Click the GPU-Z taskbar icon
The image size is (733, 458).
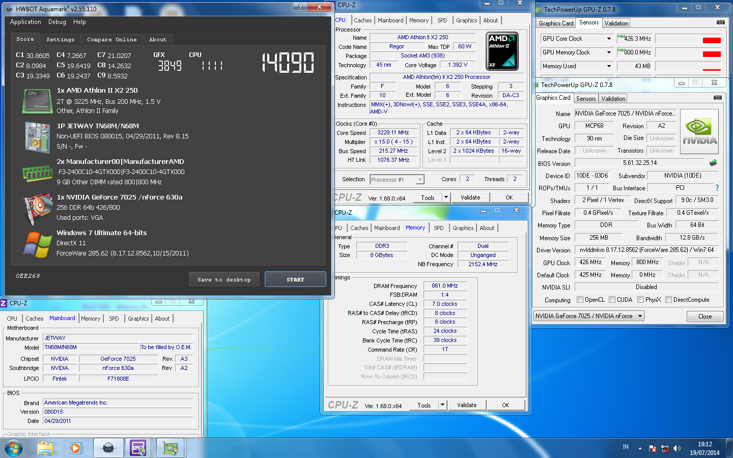click(170, 448)
